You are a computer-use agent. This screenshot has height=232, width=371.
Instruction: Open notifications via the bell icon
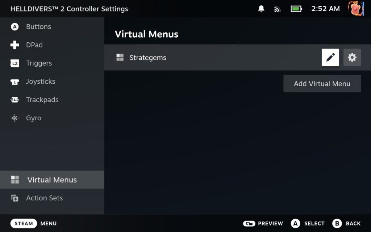(x=261, y=9)
